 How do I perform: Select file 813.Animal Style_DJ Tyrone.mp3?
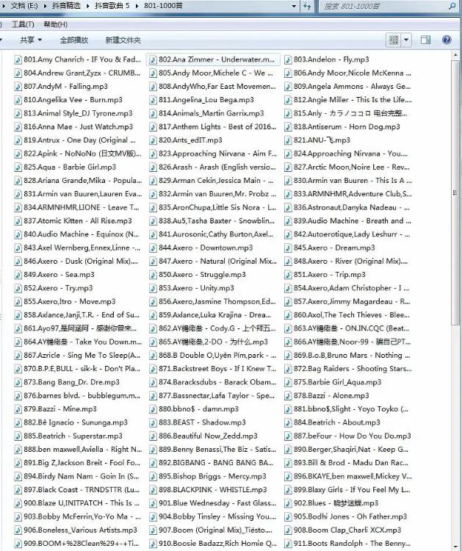click(73, 113)
